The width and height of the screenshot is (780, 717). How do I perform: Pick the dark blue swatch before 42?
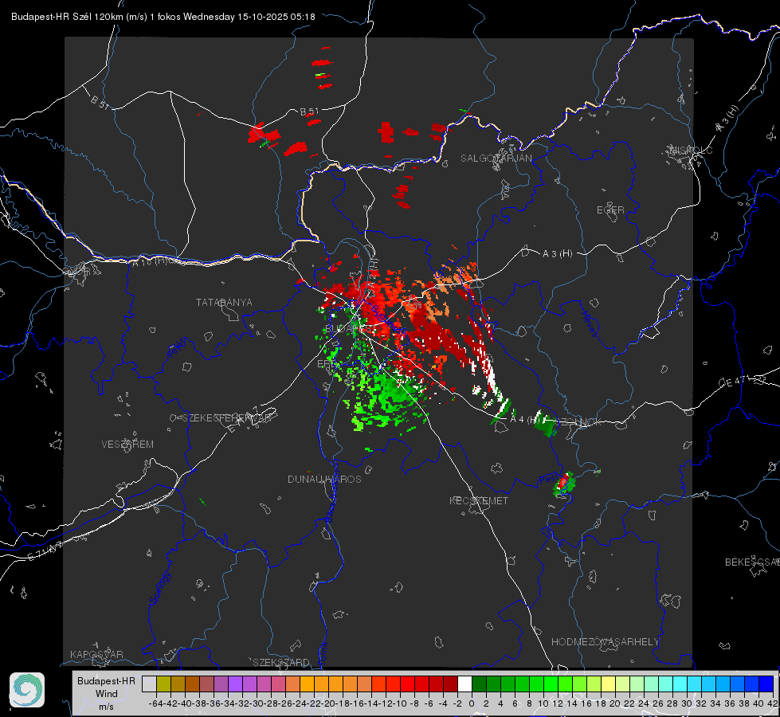tap(766, 684)
